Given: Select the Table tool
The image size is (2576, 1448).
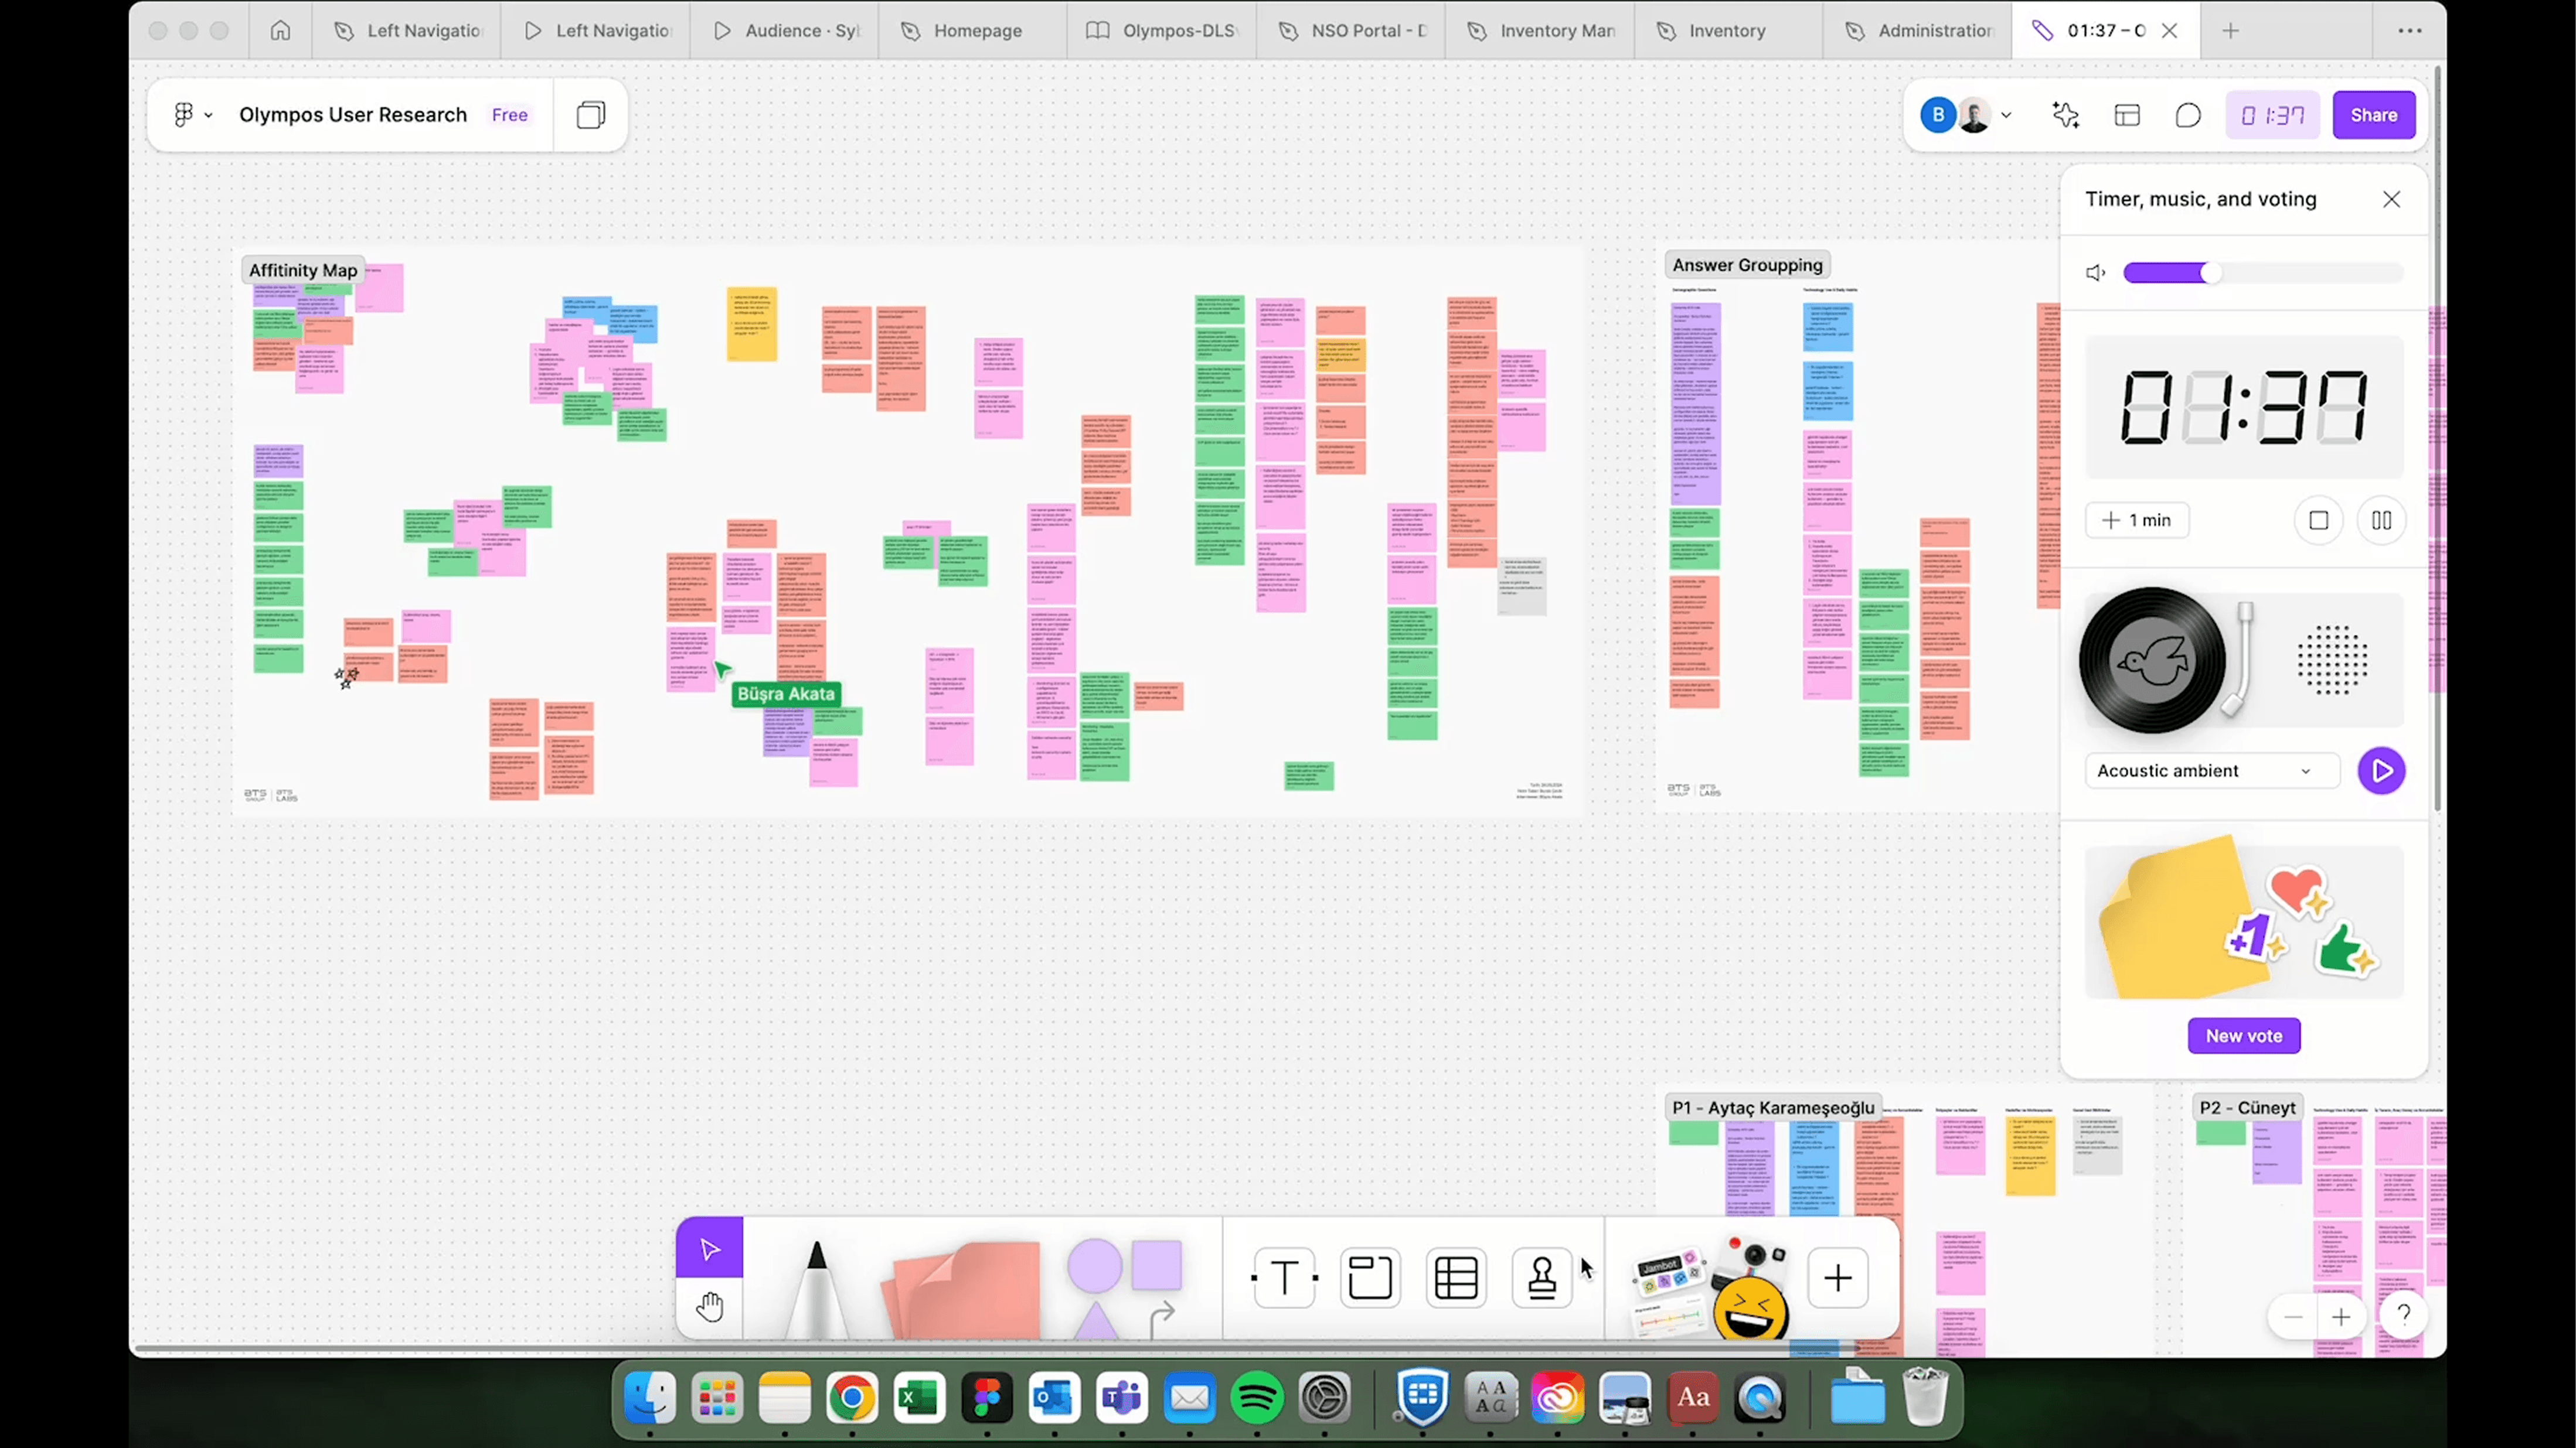Looking at the screenshot, I should coord(1455,1277).
